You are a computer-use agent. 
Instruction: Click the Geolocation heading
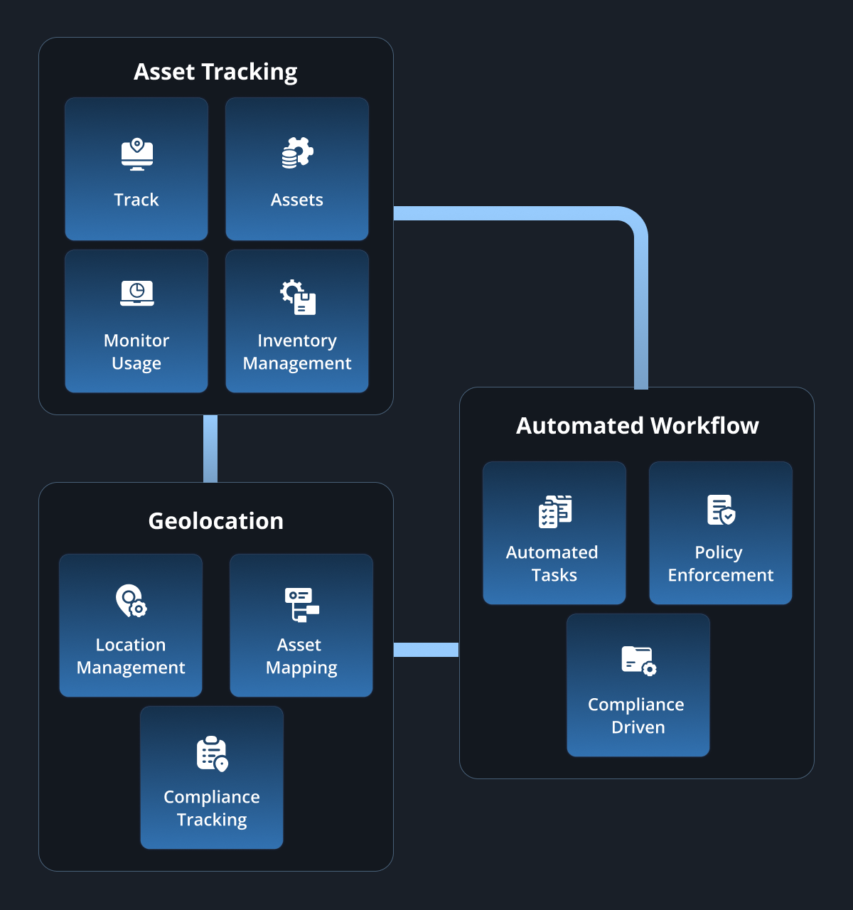point(216,521)
